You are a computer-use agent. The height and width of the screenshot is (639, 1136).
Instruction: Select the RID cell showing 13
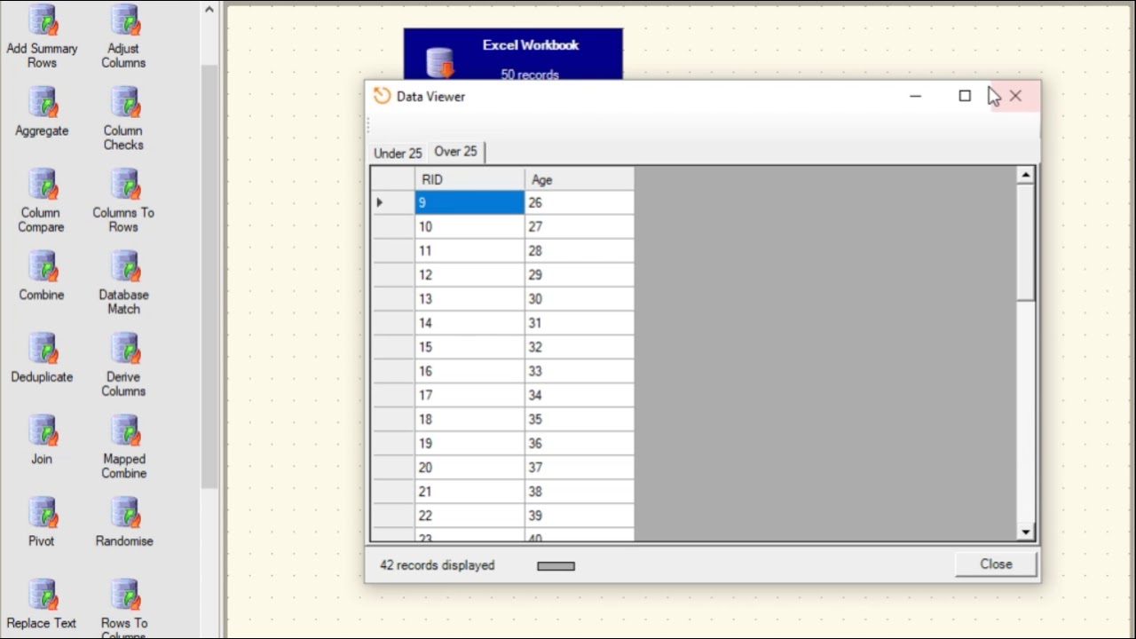tap(469, 299)
